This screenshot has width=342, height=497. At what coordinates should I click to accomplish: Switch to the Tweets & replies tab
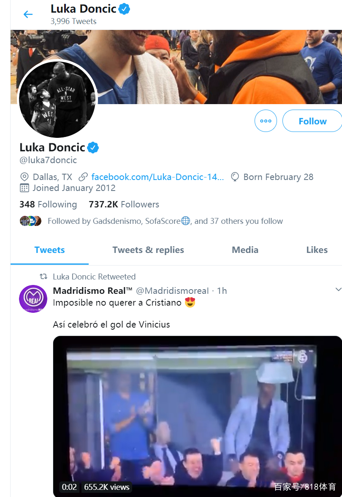click(x=148, y=250)
